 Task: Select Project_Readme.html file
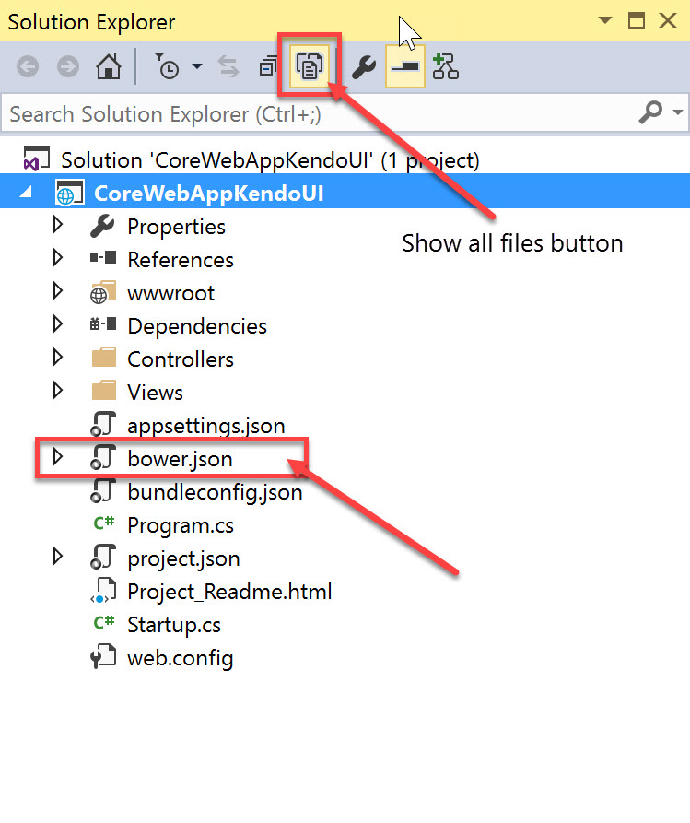pyautogui.click(x=229, y=592)
